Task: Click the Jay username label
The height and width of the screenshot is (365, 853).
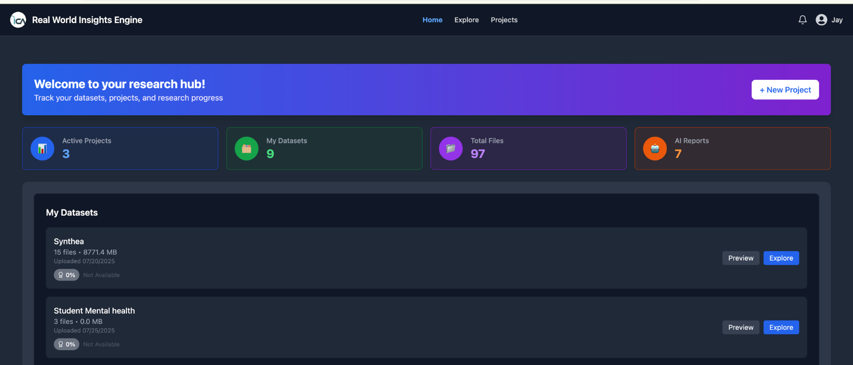Action: point(837,20)
